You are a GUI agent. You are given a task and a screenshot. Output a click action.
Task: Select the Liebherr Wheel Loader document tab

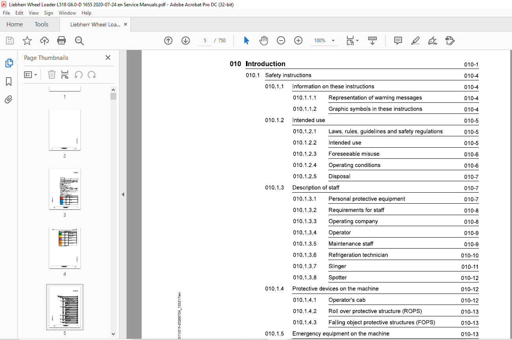(x=95, y=24)
